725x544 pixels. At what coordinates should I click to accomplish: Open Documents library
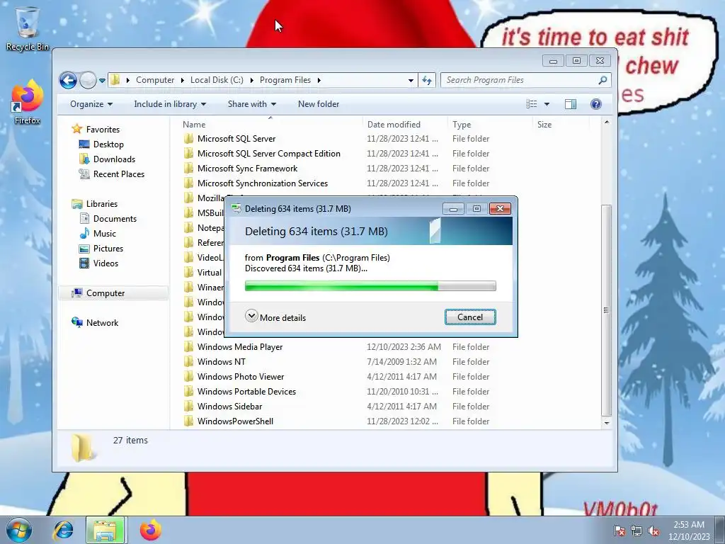(115, 219)
